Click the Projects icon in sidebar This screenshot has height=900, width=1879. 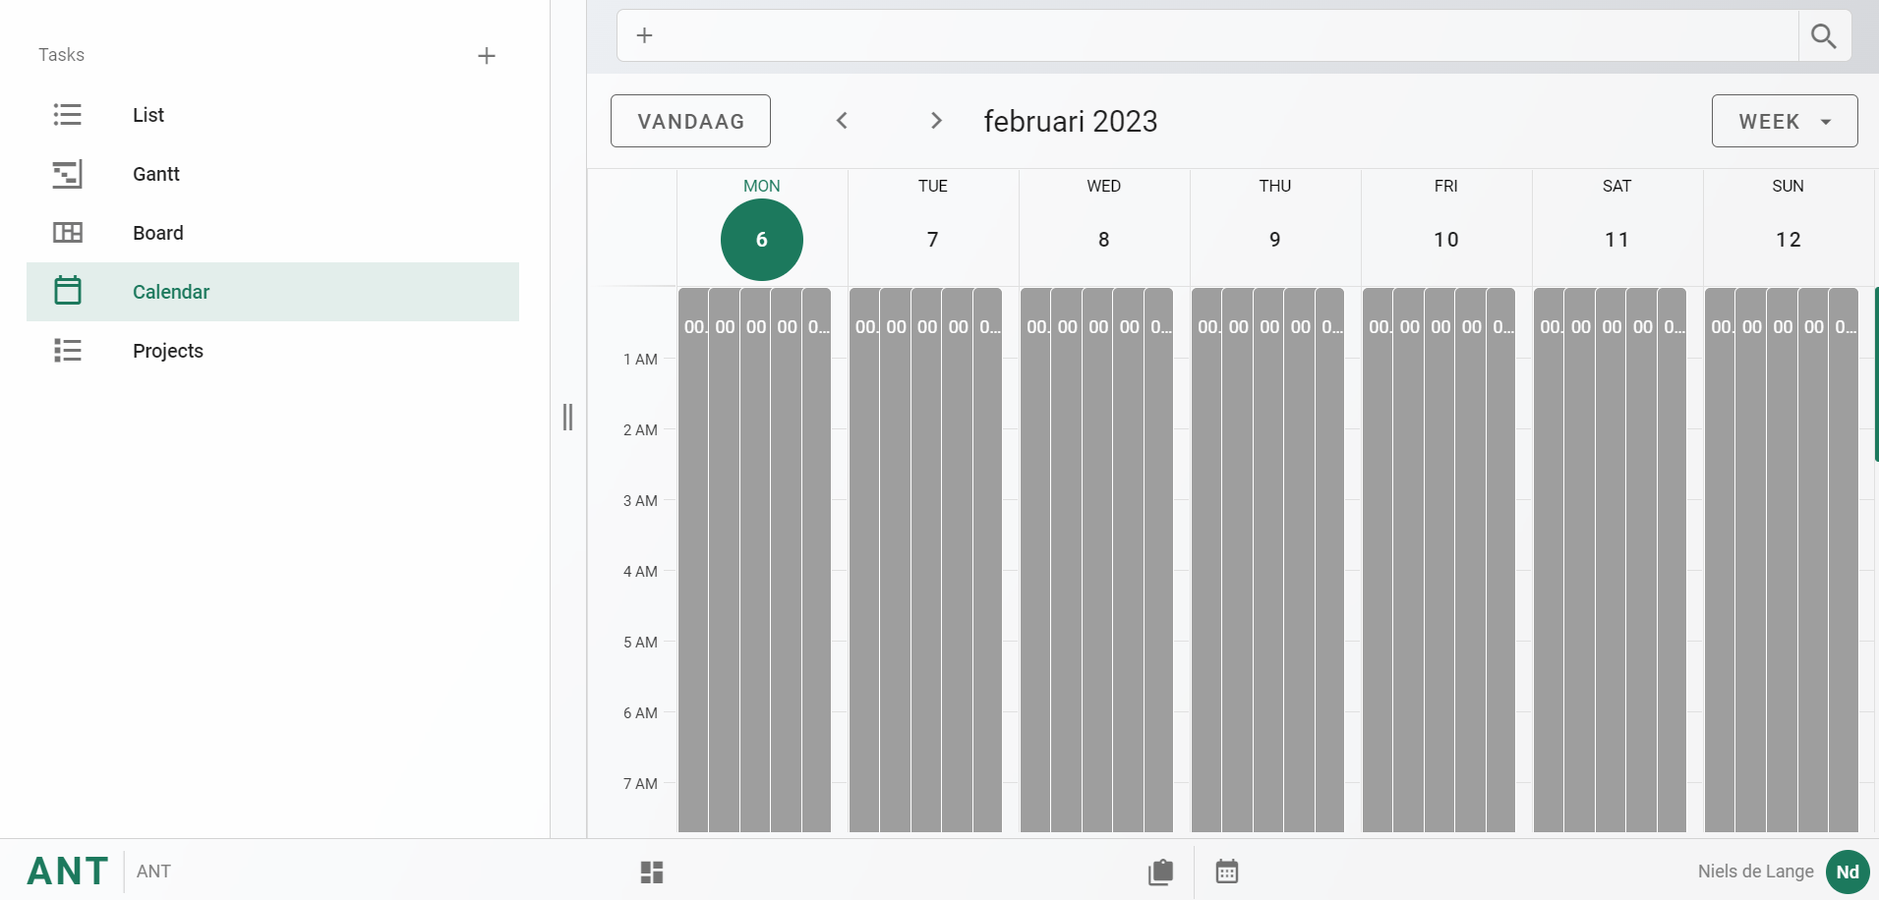point(67,351)
